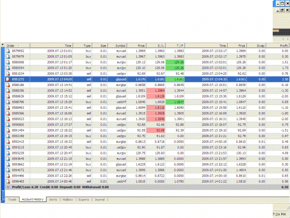The height and width of the screenshot is (218, 290).
Task: Open the Mailbox tab
Action: 68,199
